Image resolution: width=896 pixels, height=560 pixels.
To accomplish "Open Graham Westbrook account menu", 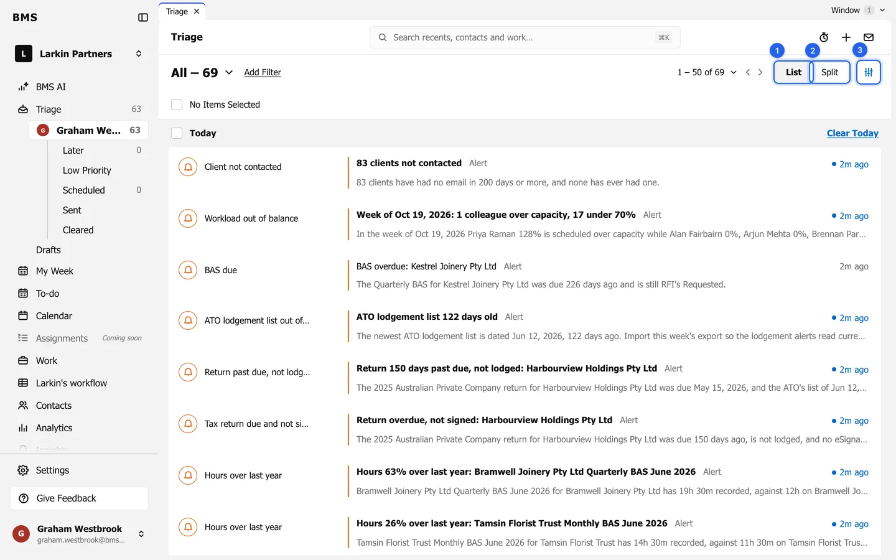I will [80, 534].
